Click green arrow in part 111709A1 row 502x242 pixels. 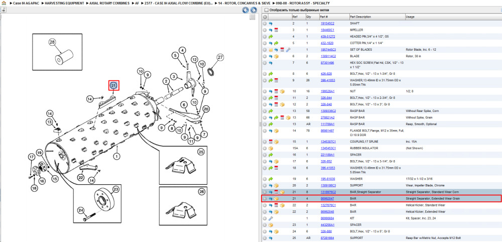[271, 124]
